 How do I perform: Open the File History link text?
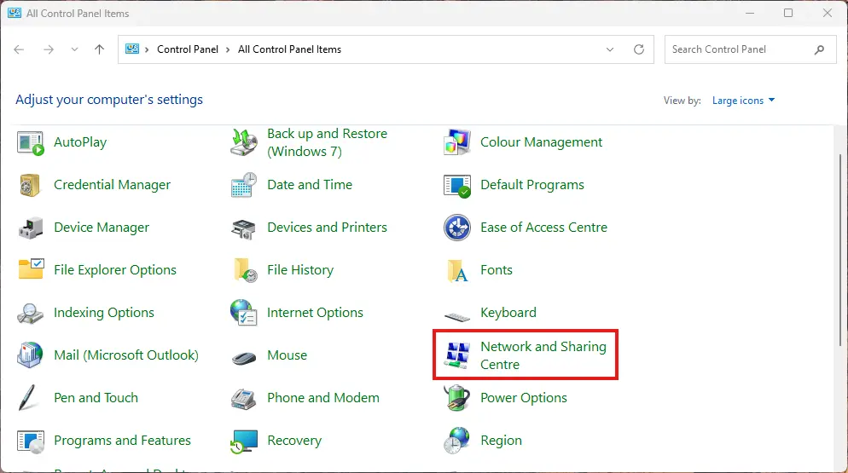tap(300, 270)
